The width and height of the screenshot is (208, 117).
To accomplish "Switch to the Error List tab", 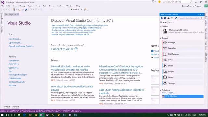I will [x=15, y=107].
